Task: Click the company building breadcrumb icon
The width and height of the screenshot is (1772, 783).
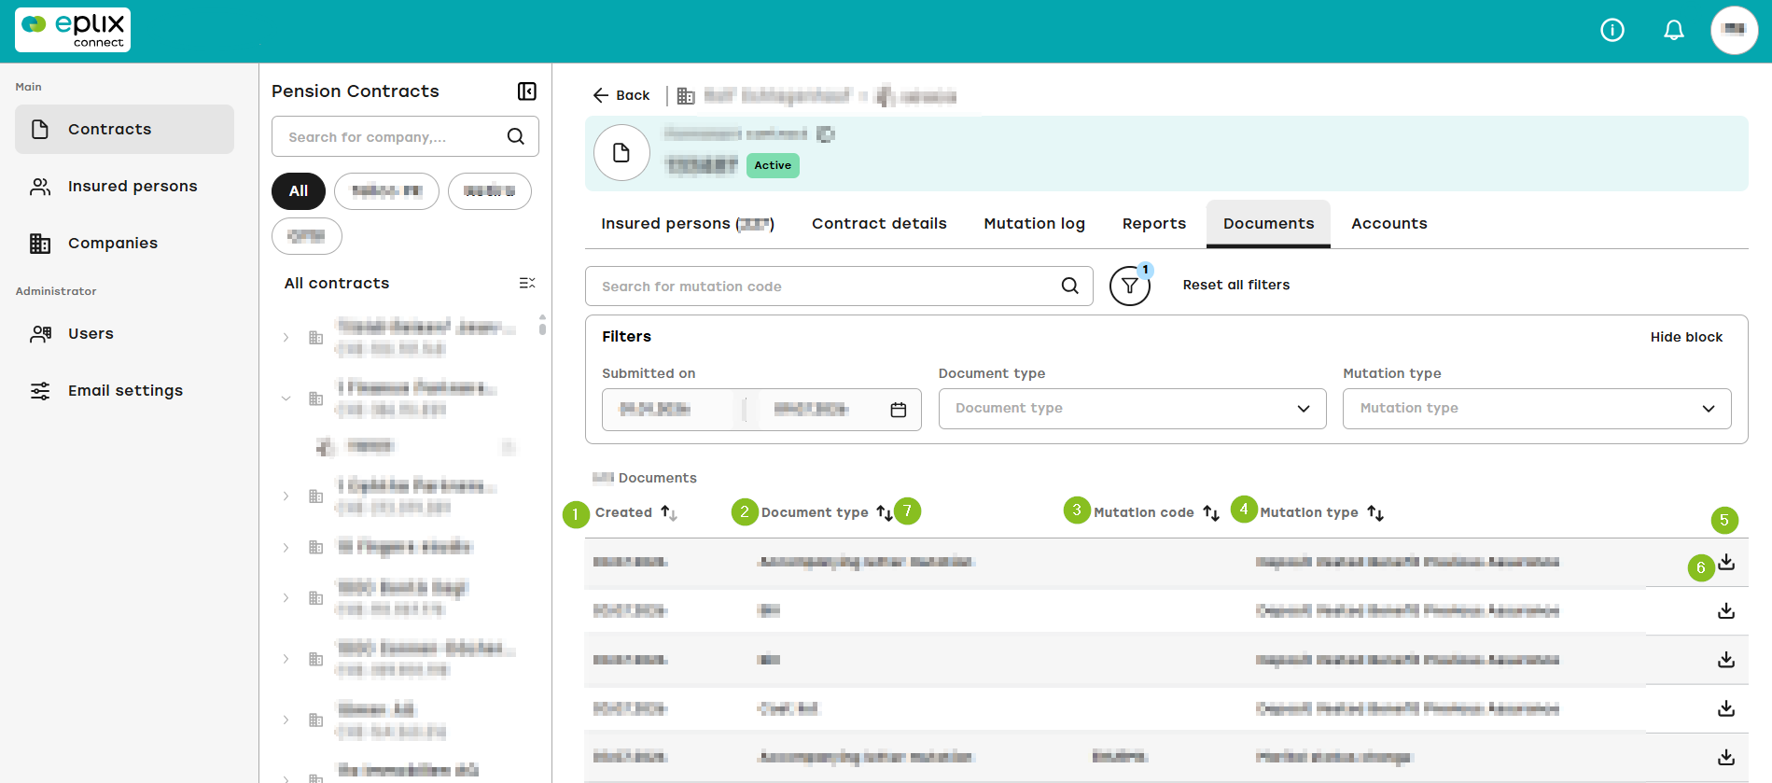Action: coord(686,95)
